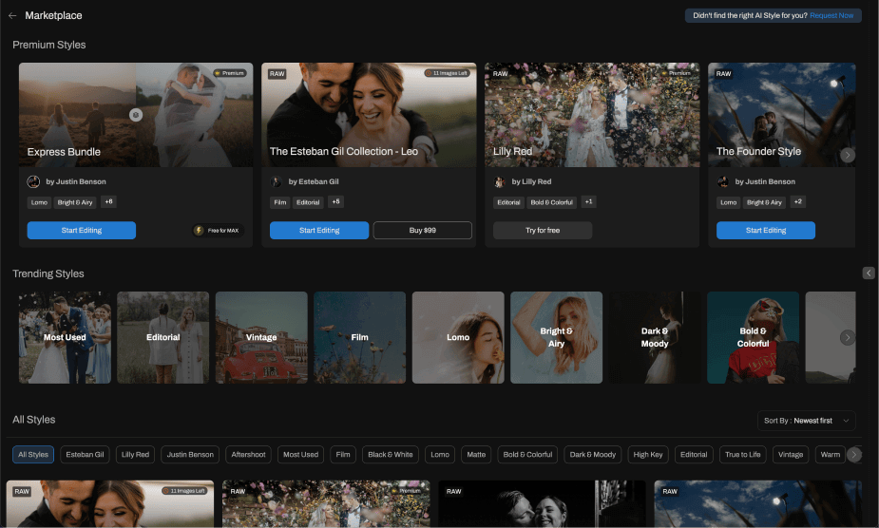Click Justin Benson's avatar under Express Bundle
This screenshot has width=879, height=528.
(x=33, y=181)
